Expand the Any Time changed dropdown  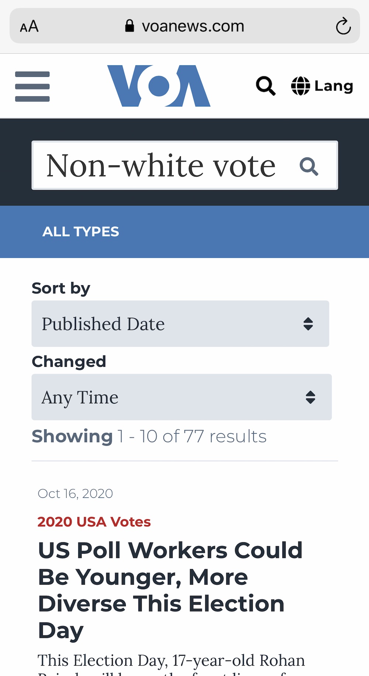182,397
